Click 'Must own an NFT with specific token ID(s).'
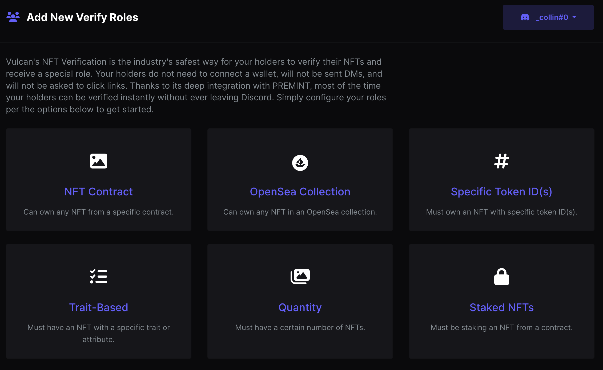 pyautogui.click(x=501, y=212)
